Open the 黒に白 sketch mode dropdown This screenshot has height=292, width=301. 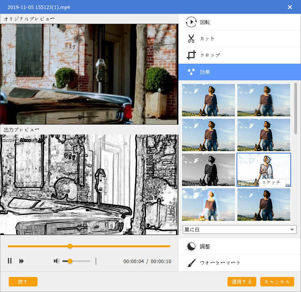(x=239, y=229)
